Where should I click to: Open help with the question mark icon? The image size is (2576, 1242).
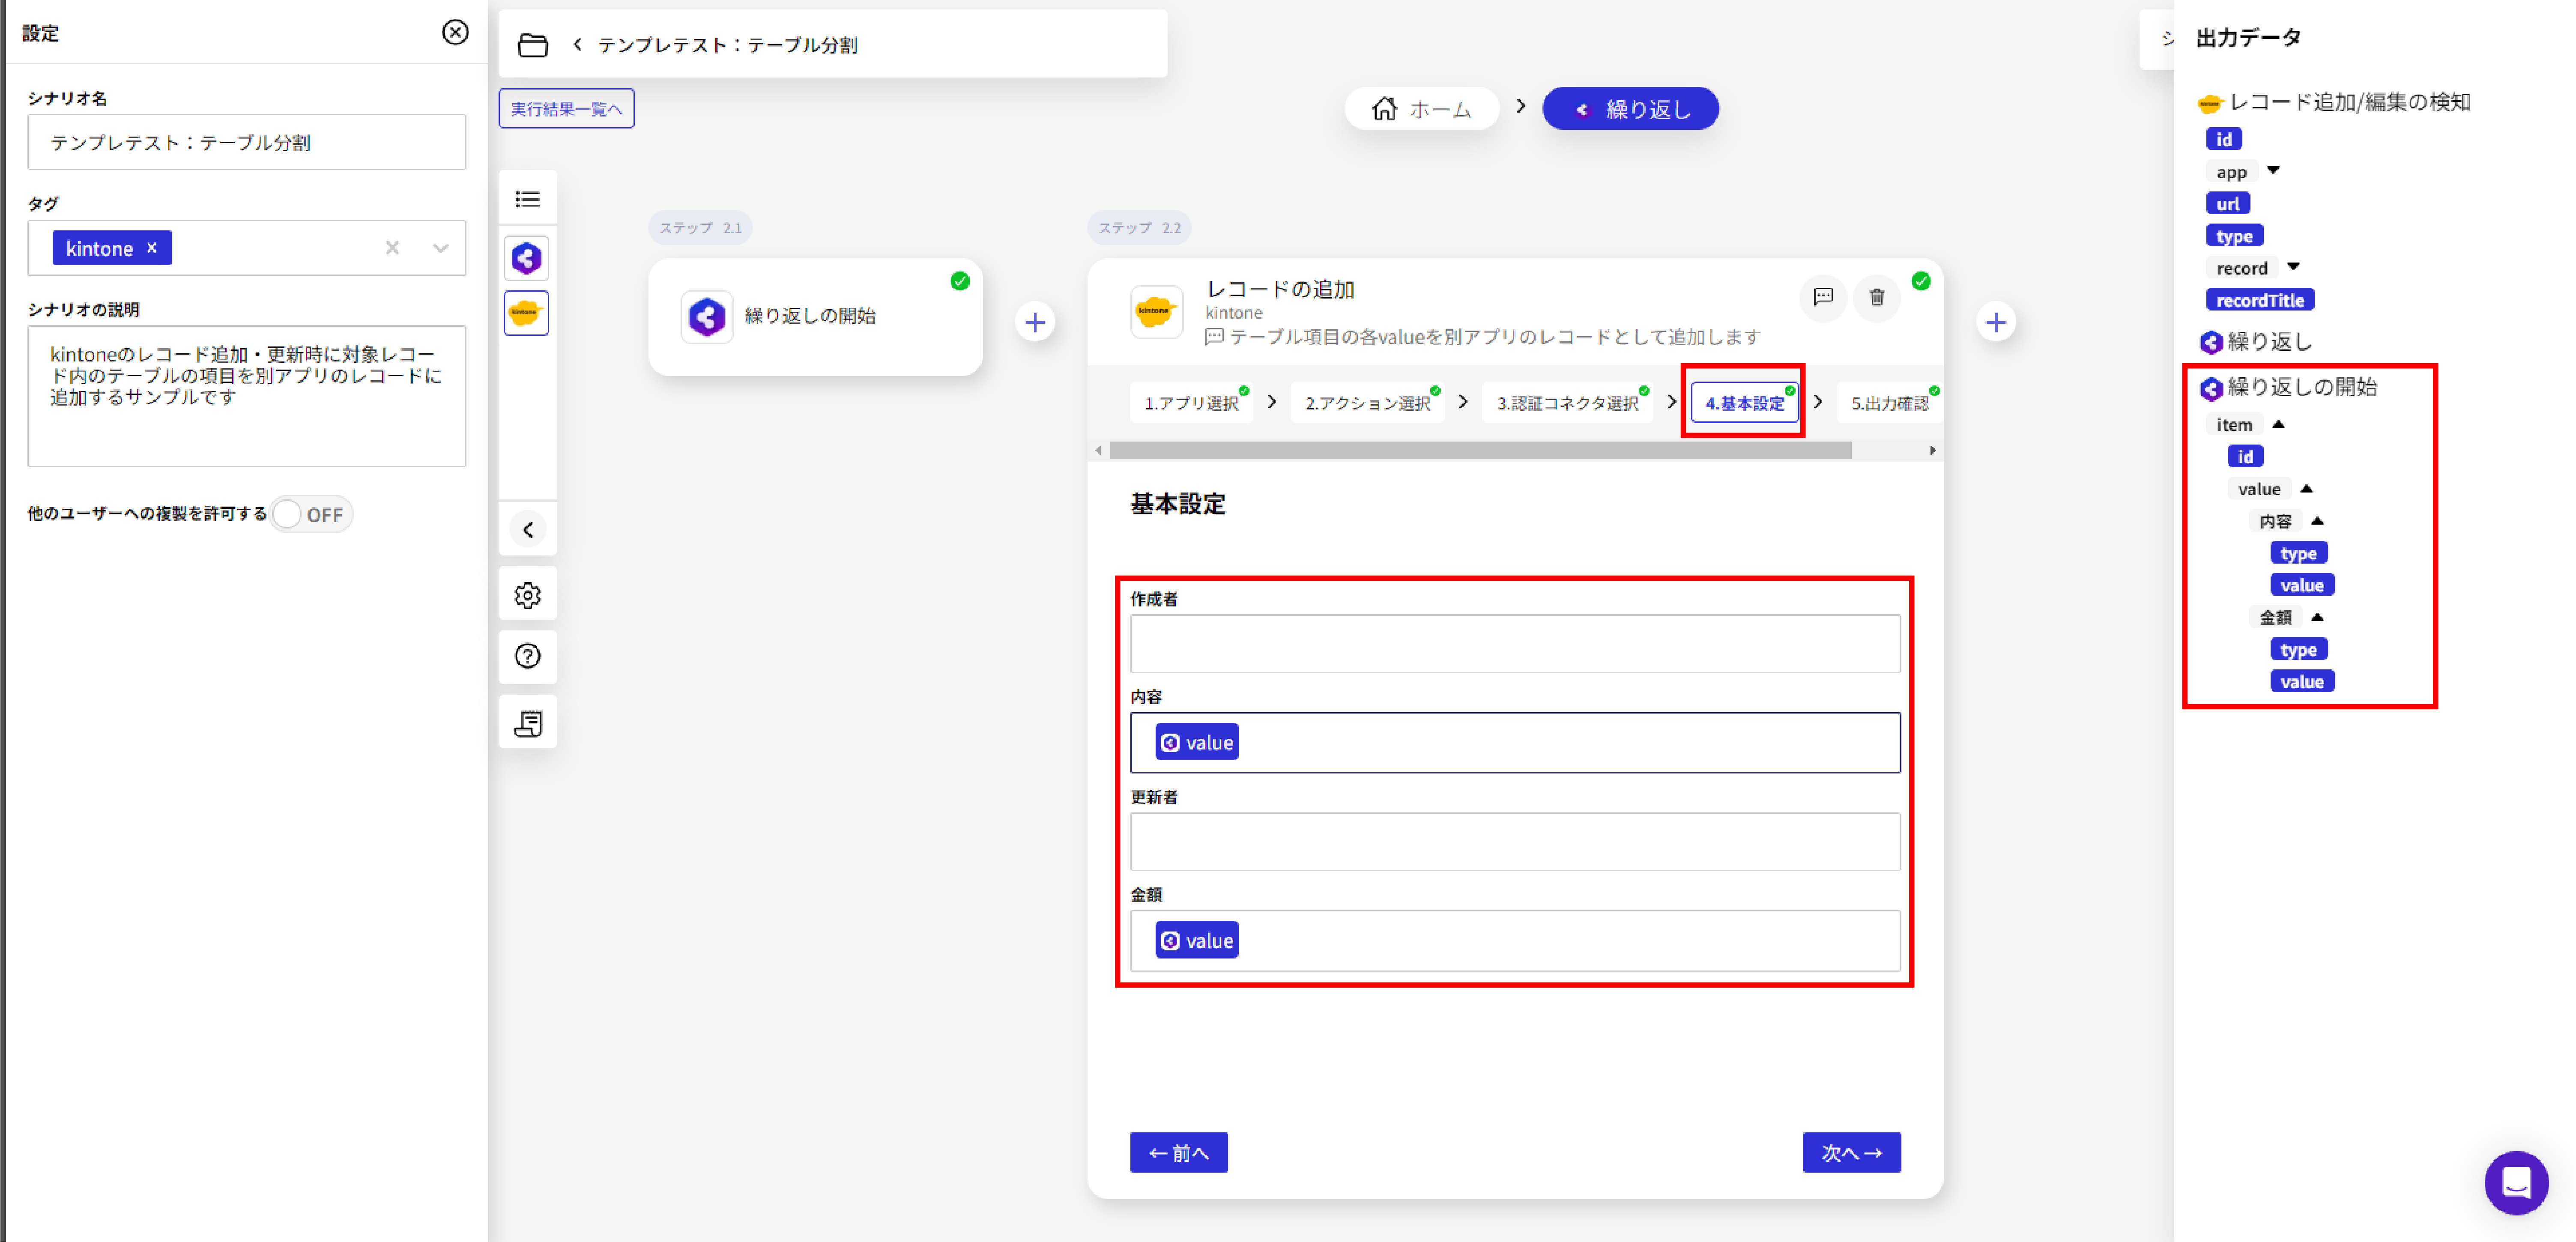tap(528, 656)
